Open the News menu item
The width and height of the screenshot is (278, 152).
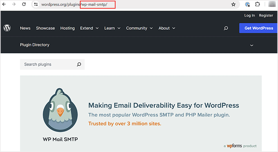click(25, 28)
